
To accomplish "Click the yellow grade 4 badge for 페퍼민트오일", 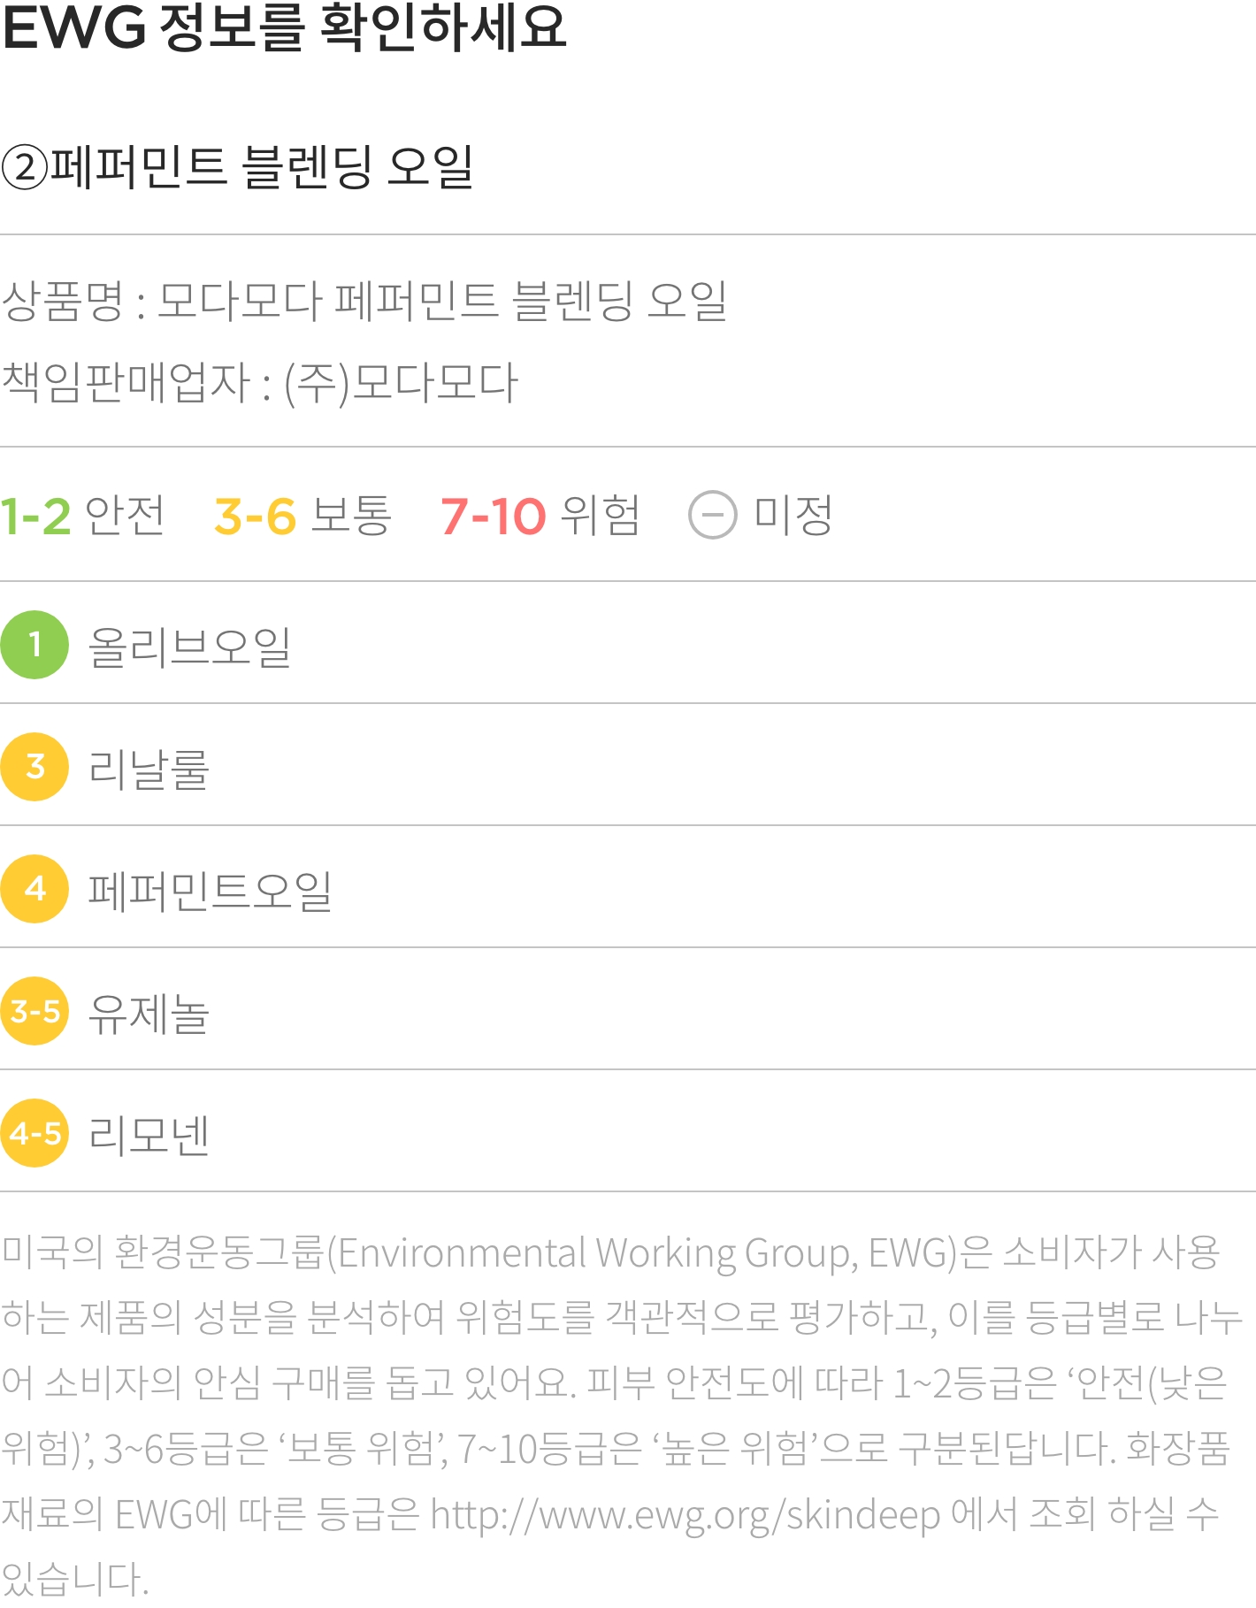I will 34,889.
